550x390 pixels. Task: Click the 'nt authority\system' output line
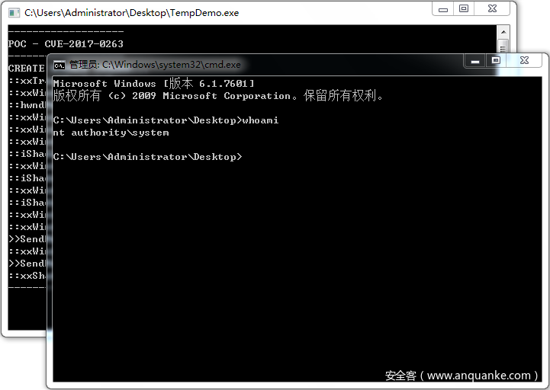(x=111, y=133)
